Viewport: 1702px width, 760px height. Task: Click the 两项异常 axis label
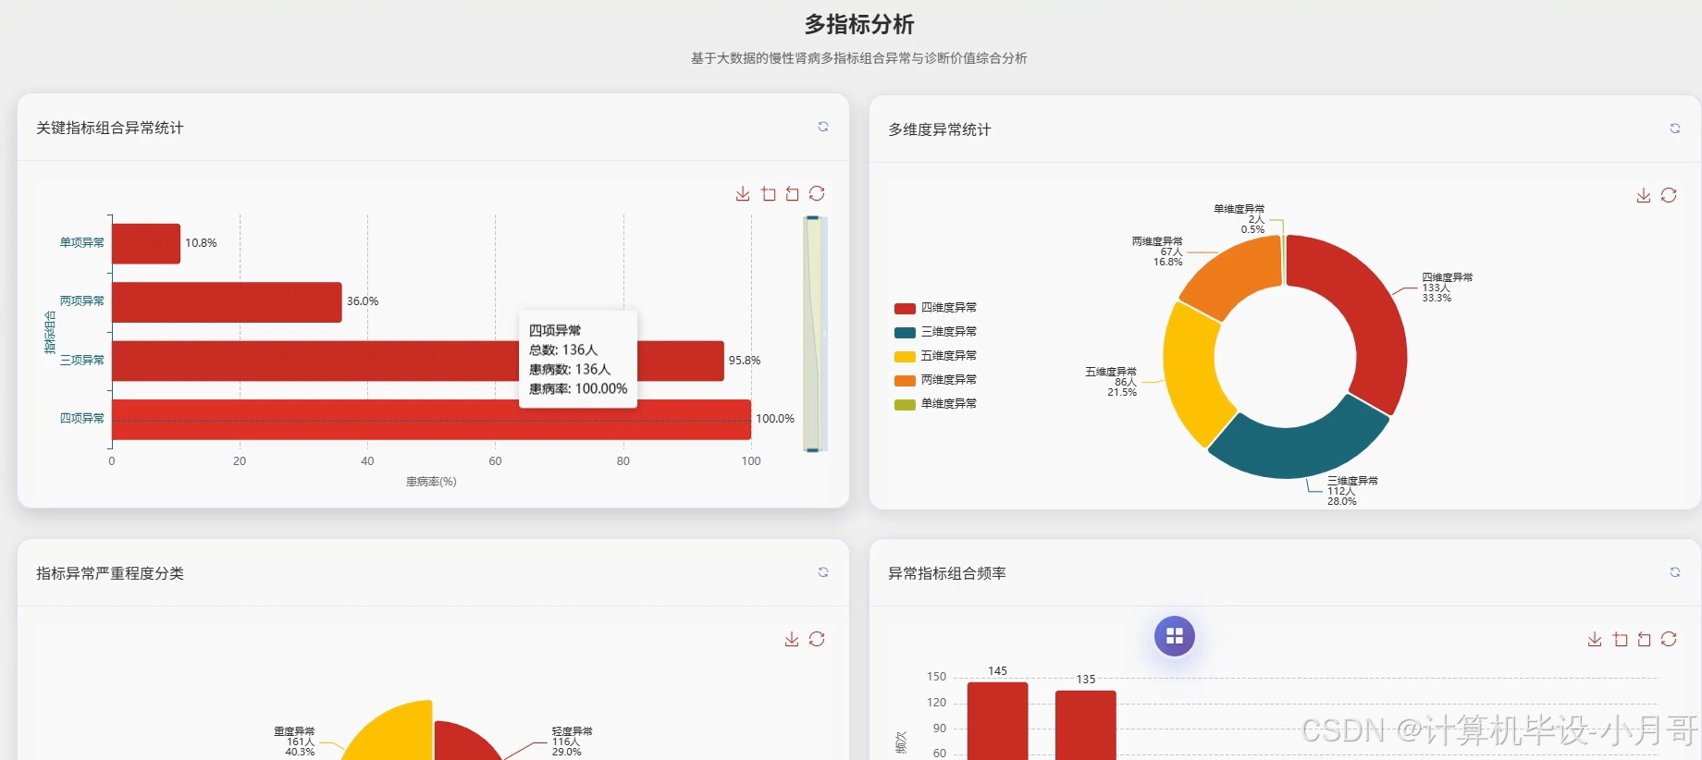pyautogui.click(x=82, y=301)
